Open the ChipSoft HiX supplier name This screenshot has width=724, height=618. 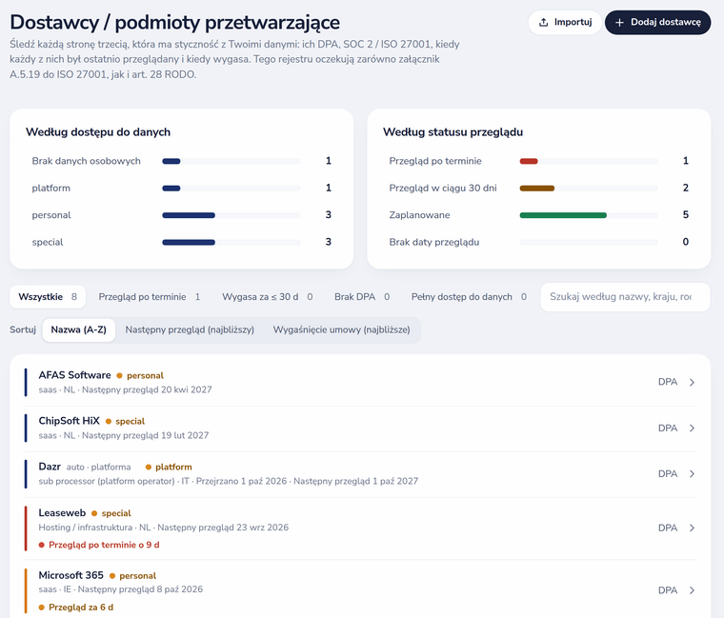tap(69, 421)
